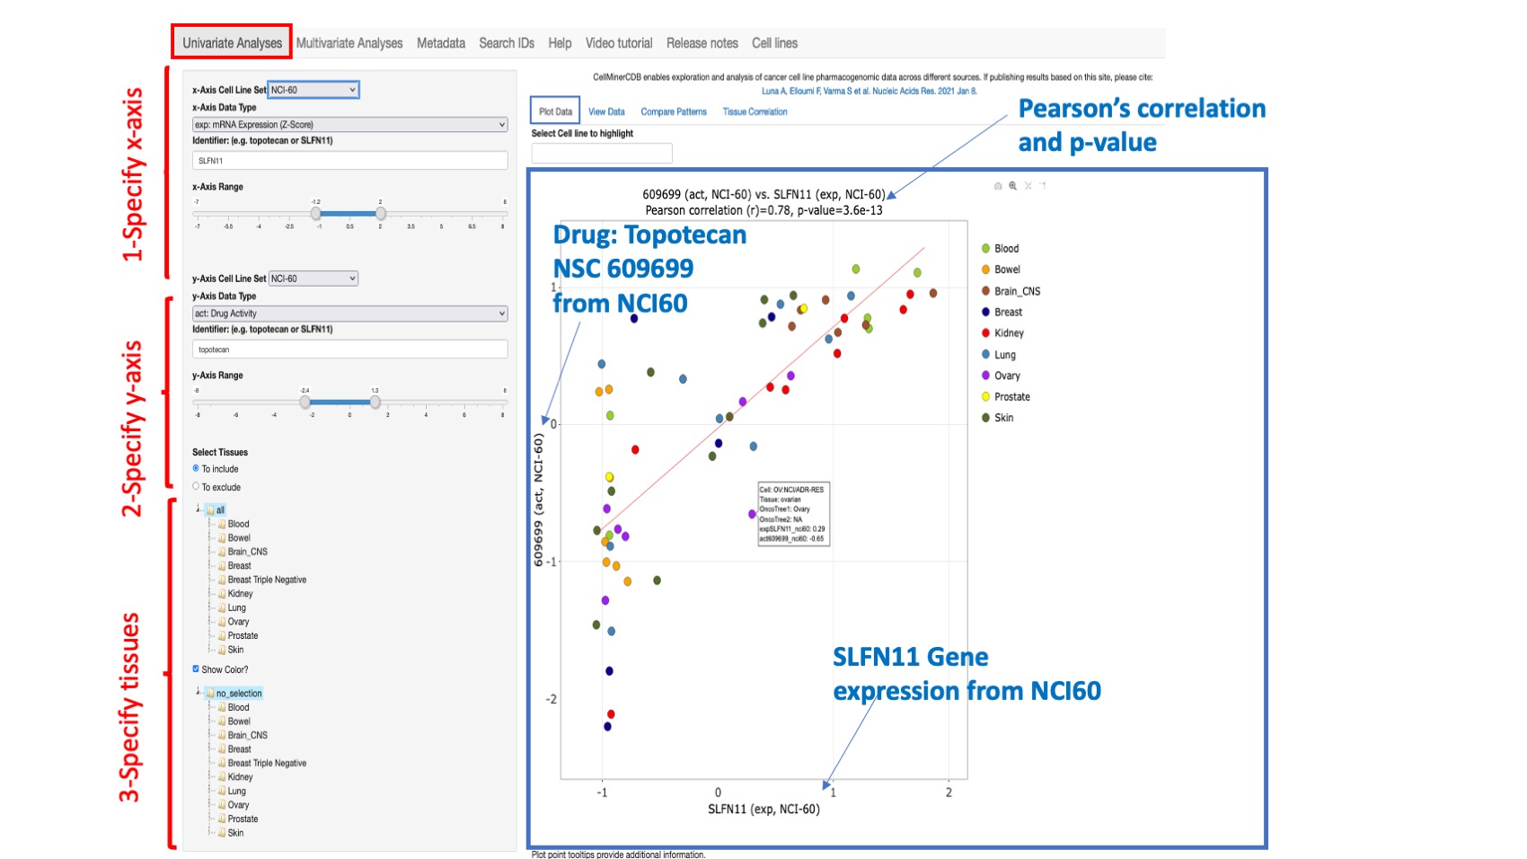Viewport: 1527px width, 859px height.
Task: Open the Video tutorial page
Action: [619, 42]
